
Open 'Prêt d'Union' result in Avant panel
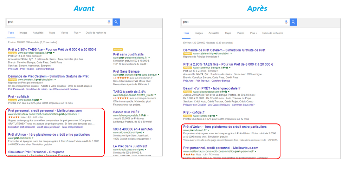tap(49, 135)
